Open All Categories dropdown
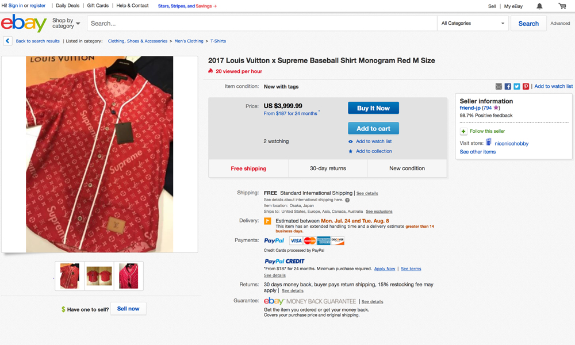 pyautogui.click(x=473, y=24)
